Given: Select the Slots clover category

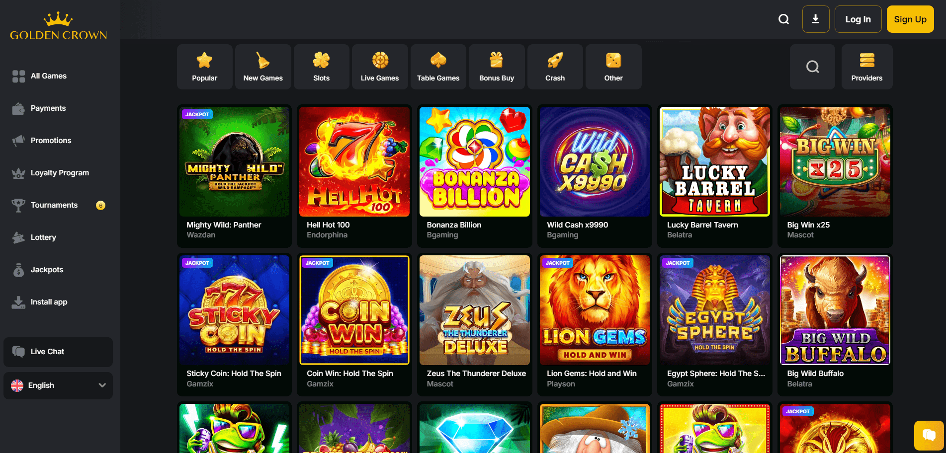Looking at the screenshot, I should [x=321, y=67].
